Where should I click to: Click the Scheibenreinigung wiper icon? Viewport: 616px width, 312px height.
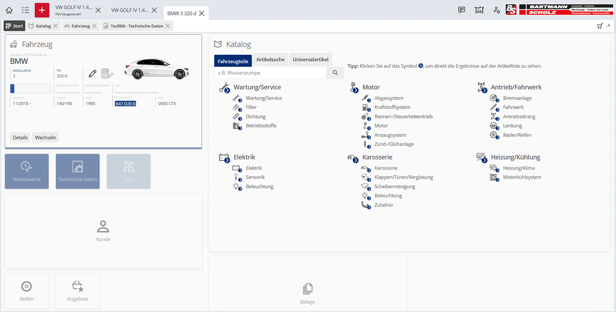(x=366, y=187)
